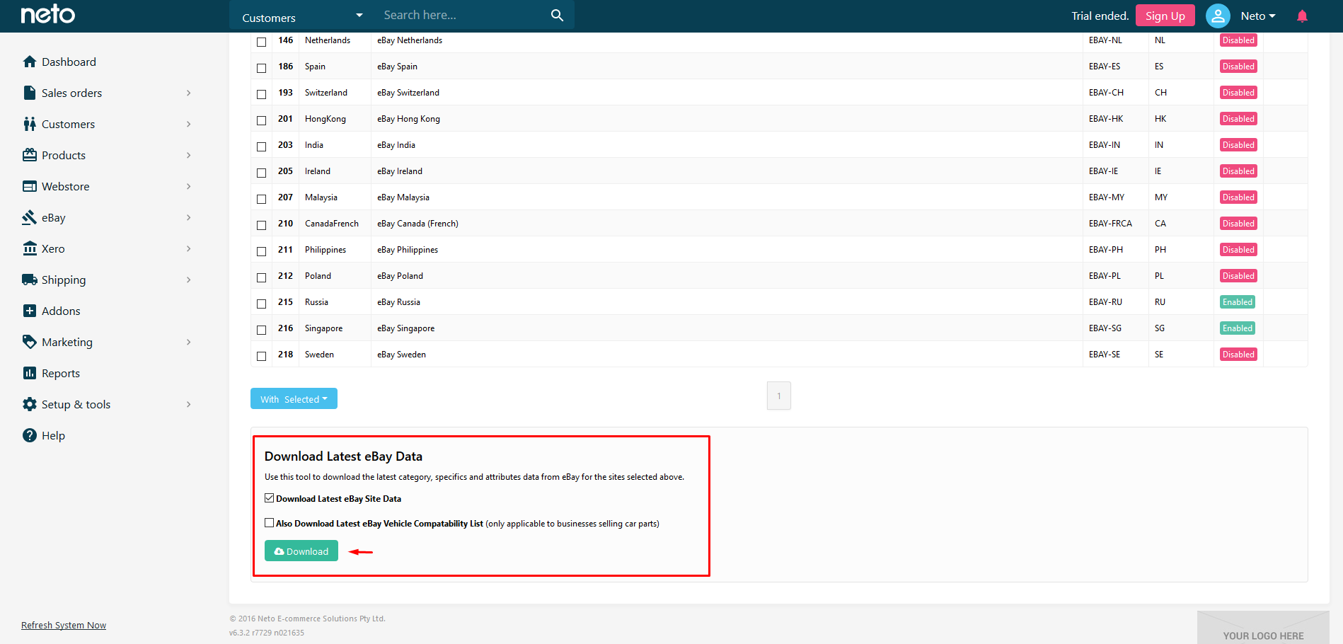Click Refresh System Now link

pos(64,625)
